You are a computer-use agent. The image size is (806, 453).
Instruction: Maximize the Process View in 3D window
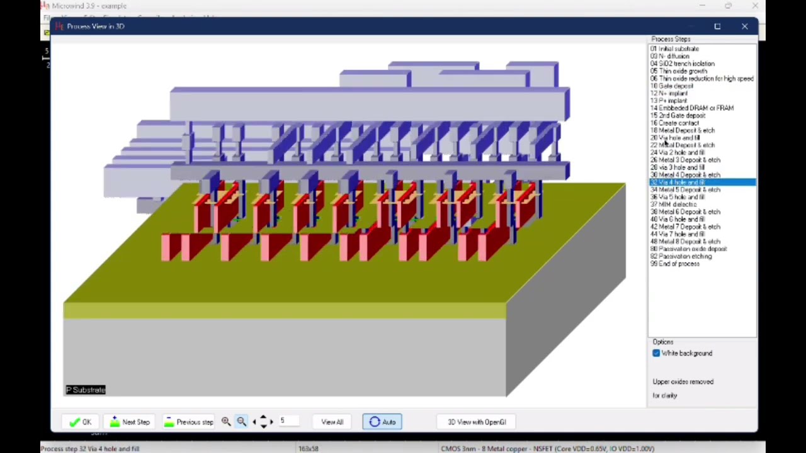(x=717, y=26)
